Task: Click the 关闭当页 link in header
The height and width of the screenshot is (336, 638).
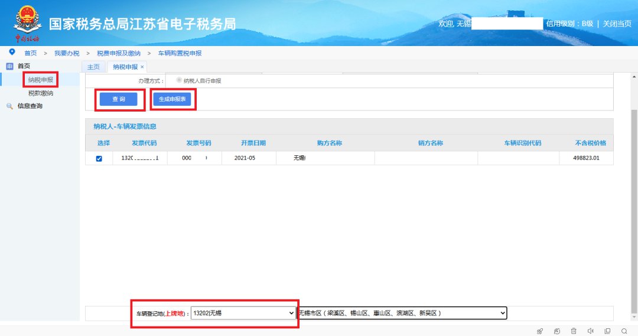Action: 617,24
